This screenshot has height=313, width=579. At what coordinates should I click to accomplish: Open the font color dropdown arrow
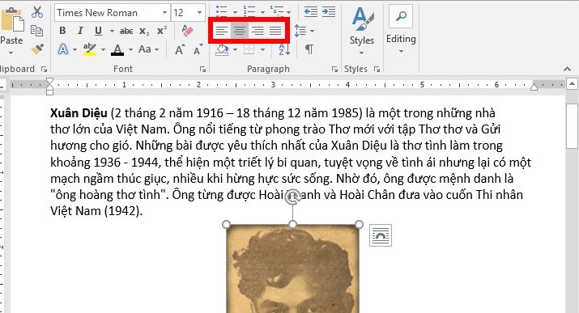click(130, 49)
